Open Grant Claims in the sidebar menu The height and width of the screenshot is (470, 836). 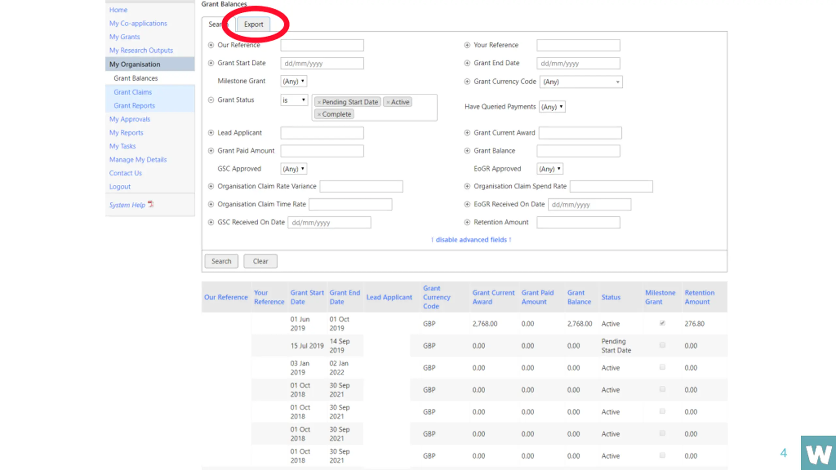133,92
